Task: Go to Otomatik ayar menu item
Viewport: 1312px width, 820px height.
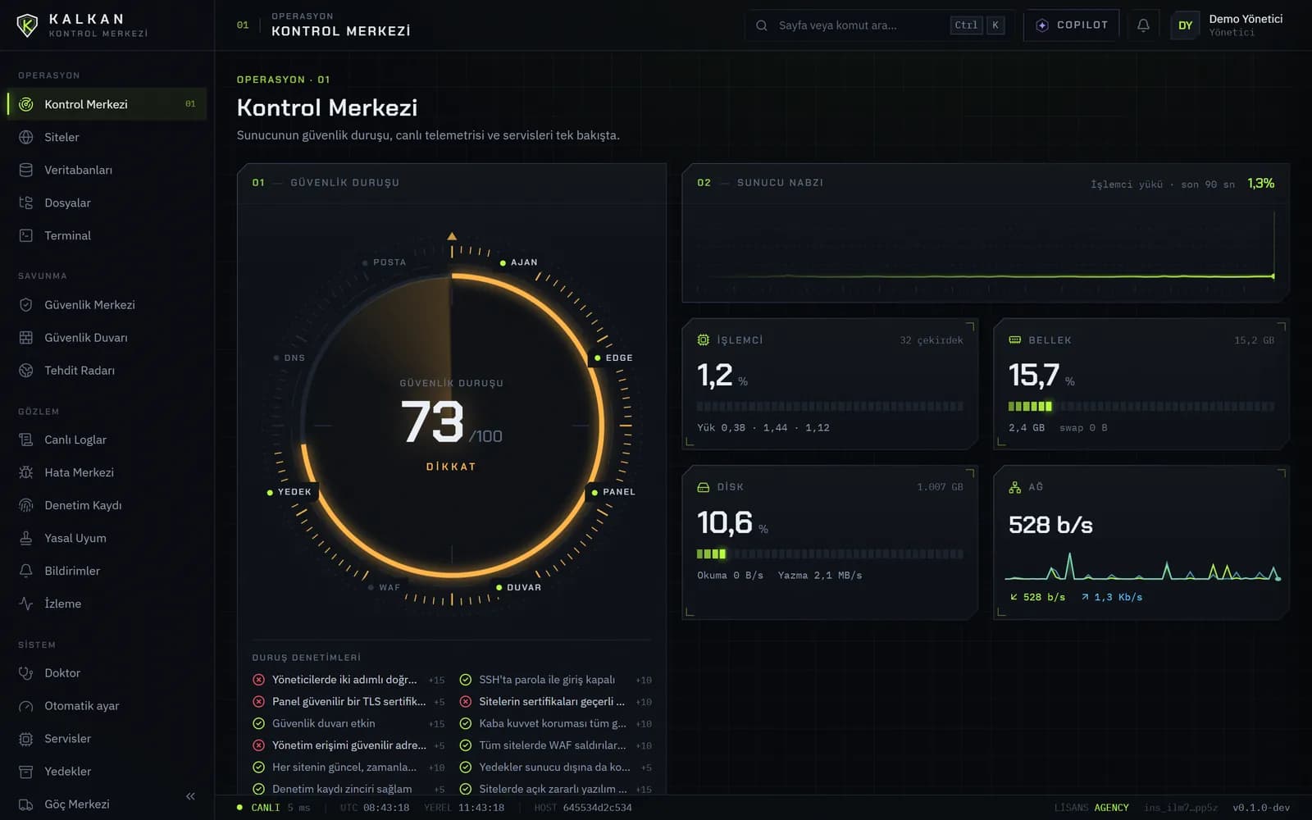Action: [107, 705]
